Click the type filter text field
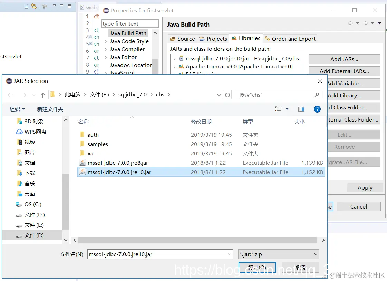The height and width of the screenshot is (281, 387). [x=130, y=24]
